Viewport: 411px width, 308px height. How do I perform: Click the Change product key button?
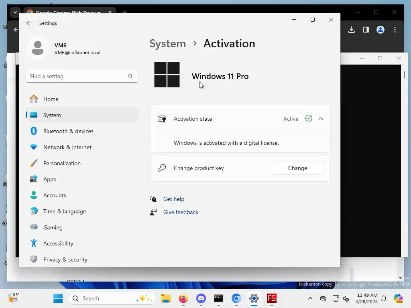click(x=297, y=168)
